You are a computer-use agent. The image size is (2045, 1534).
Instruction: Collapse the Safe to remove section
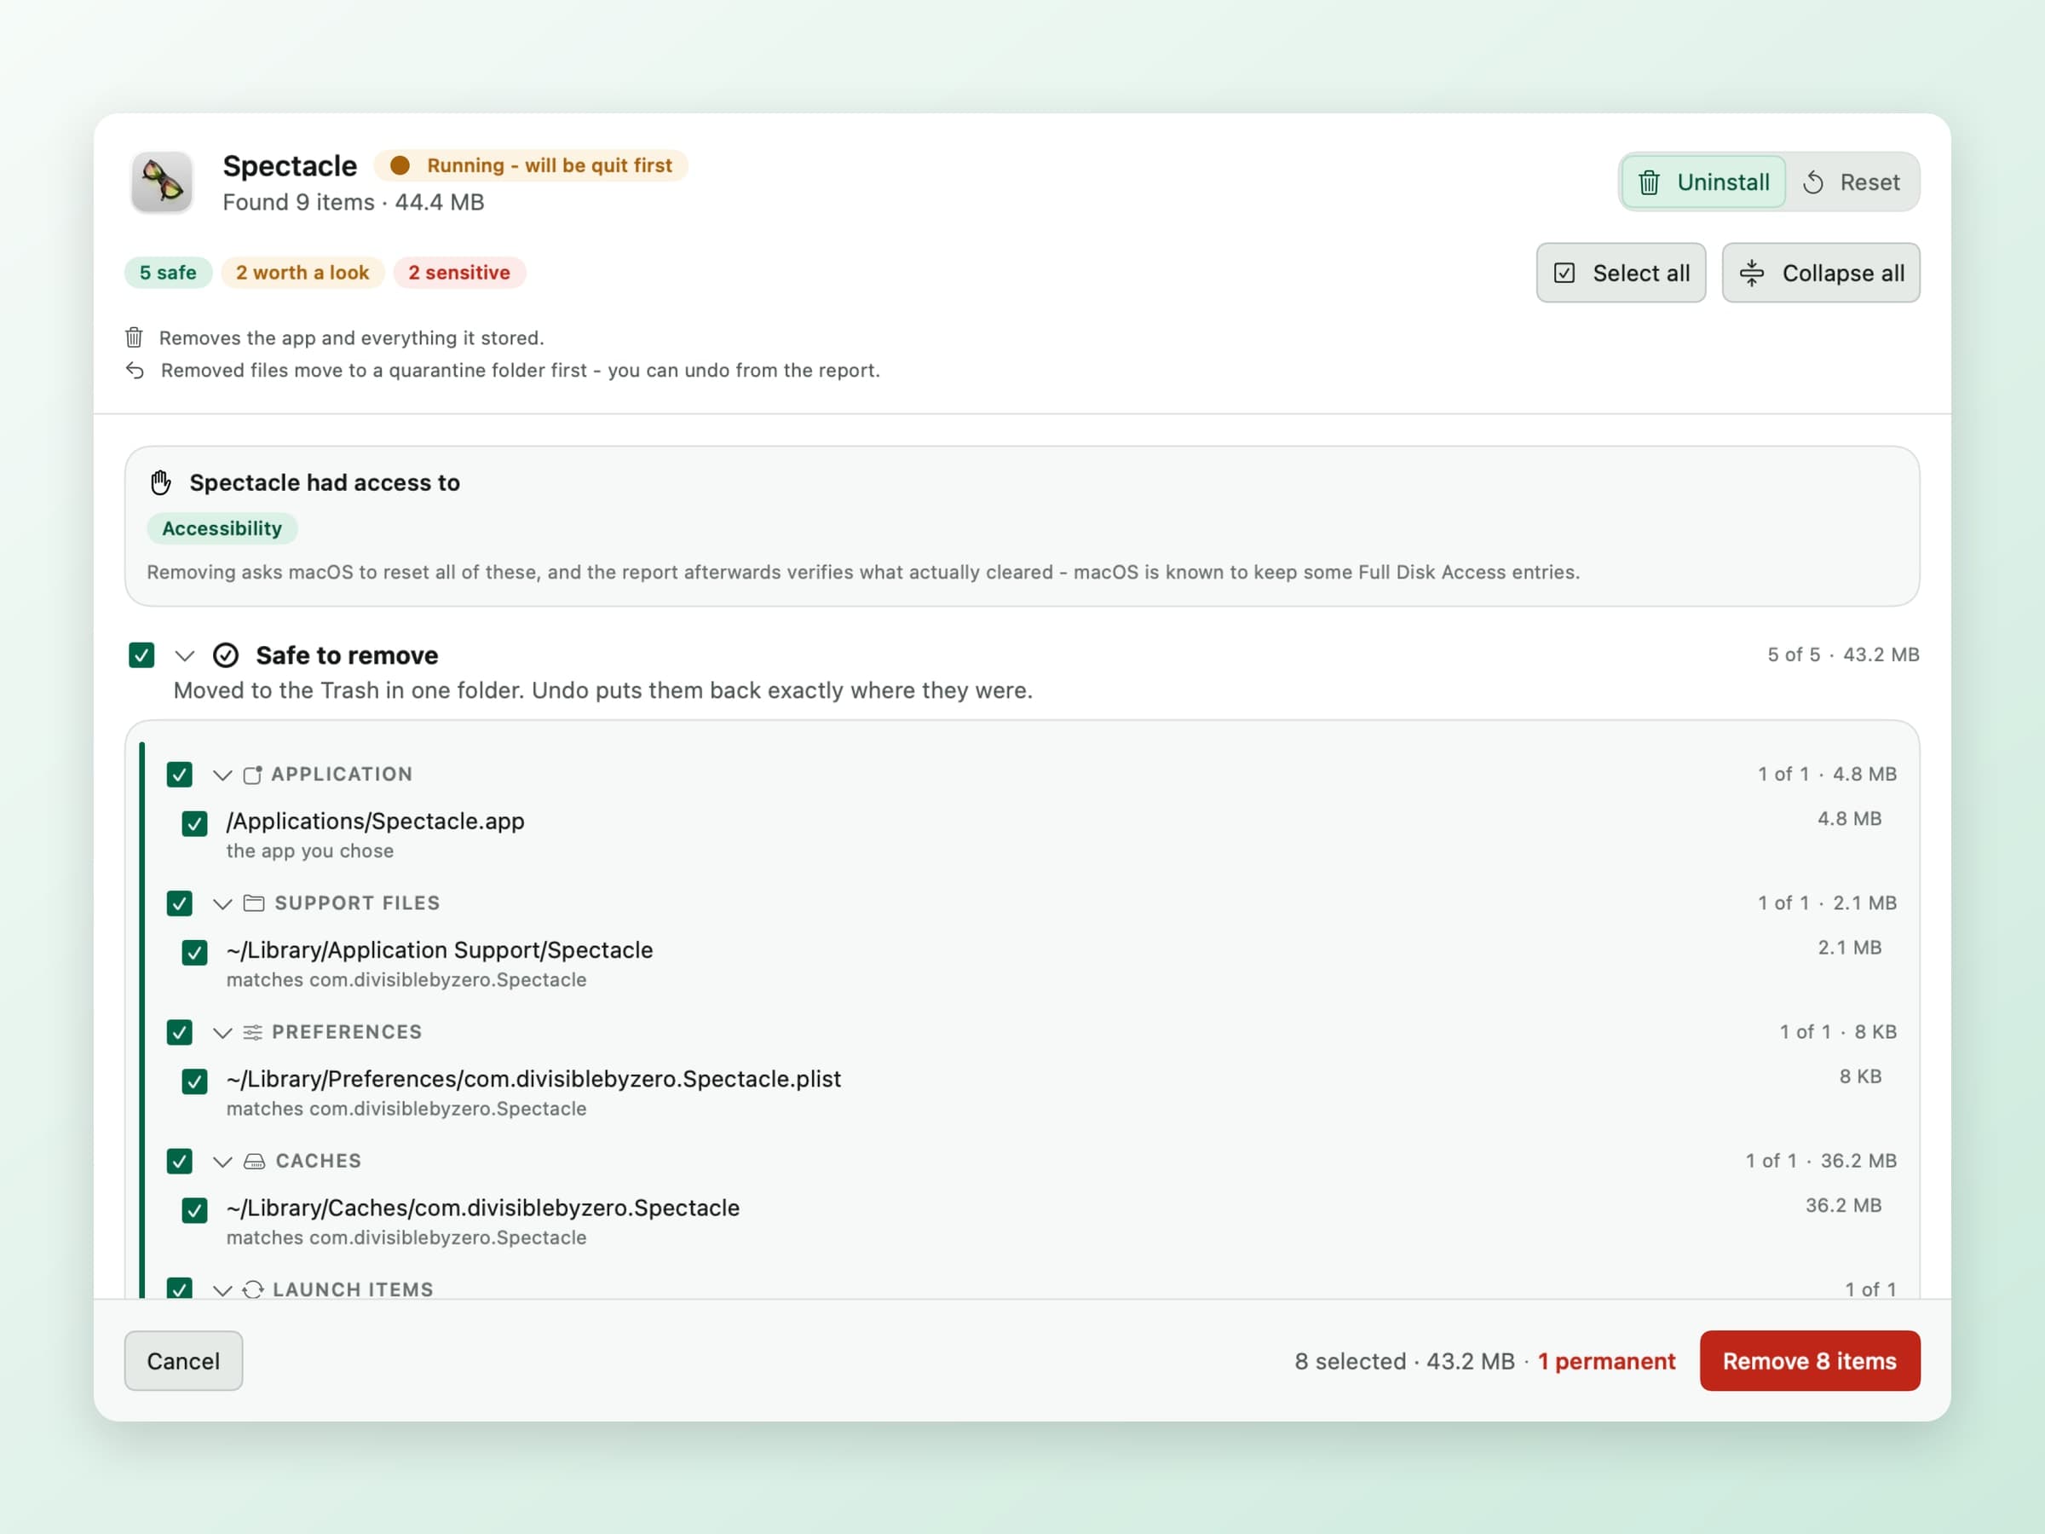[185, 655]
